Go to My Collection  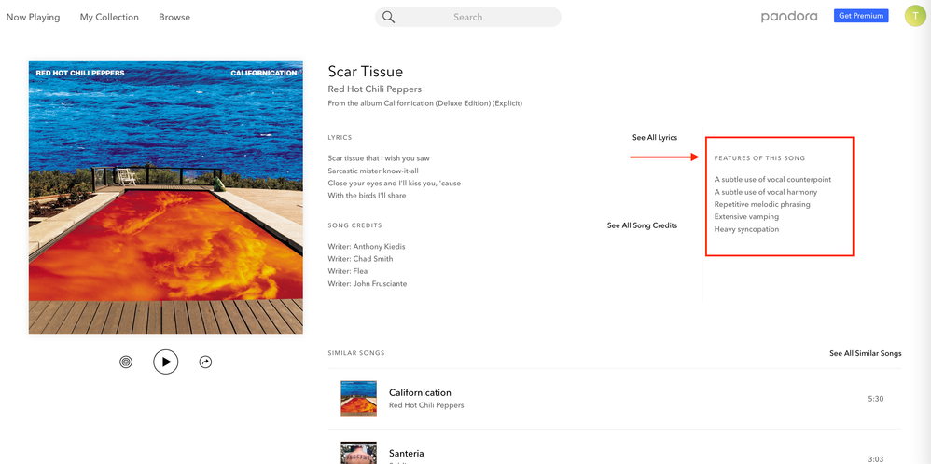pyautogui.click(x=109, y=17)
